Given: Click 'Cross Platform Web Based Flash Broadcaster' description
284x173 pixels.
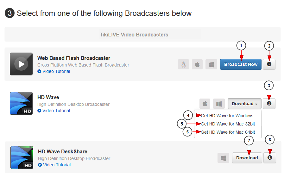Looking at the screenshot, I should [x=83, y=65].
